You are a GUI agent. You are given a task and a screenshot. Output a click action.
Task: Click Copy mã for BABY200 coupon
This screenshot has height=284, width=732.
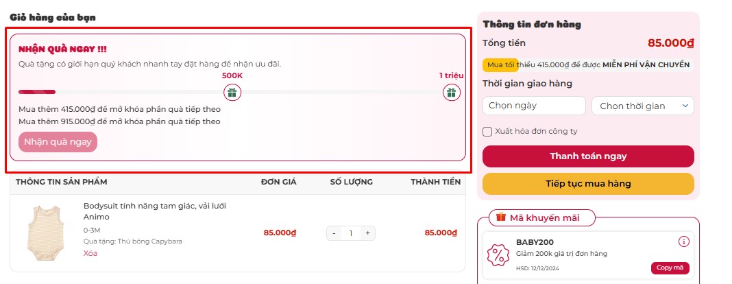(670, 268)
